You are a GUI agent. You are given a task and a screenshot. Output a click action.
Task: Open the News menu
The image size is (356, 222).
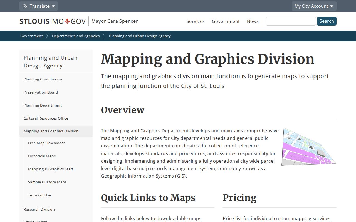tap(253, 21)
